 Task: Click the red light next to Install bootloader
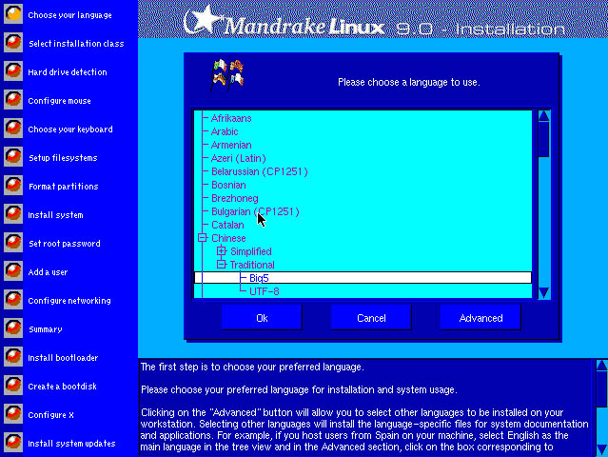click(x=13, y=358)
